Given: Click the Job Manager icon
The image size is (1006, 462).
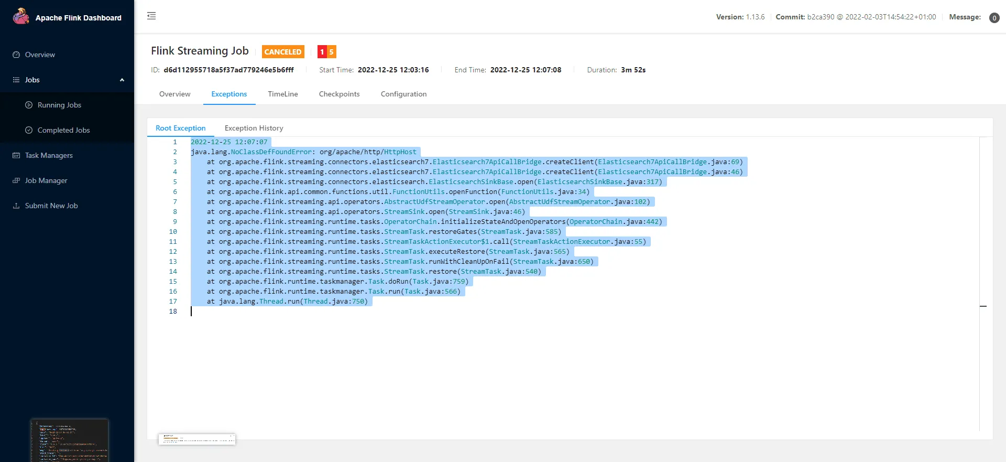Looking at the screenshot, I should [16, 180].
